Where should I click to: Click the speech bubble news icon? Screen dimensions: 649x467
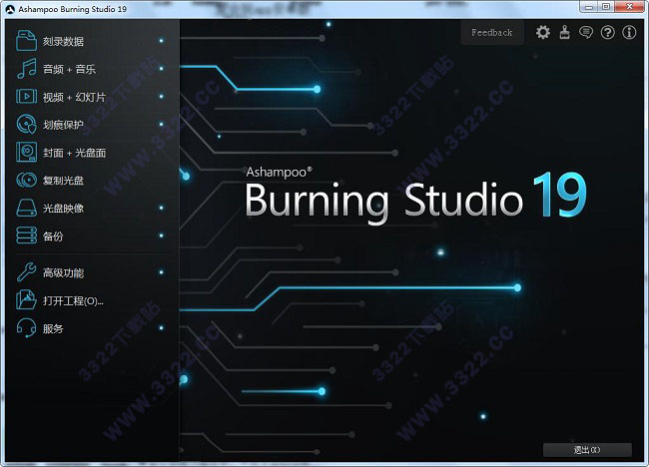586,32
